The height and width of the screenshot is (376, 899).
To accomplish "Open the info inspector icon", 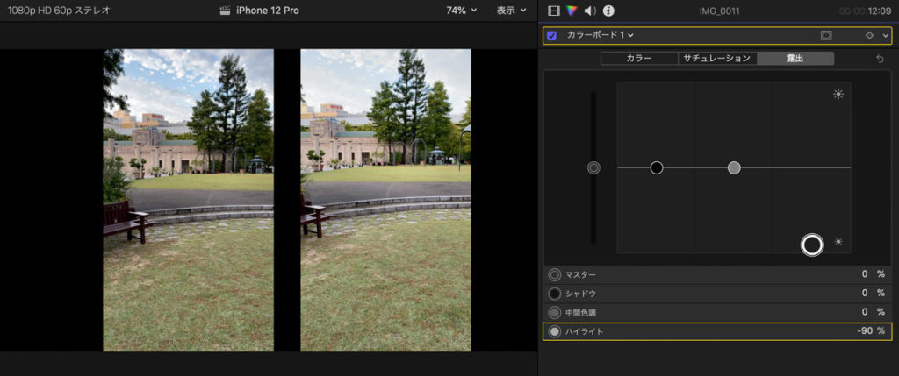I will (x=608, y=11).
